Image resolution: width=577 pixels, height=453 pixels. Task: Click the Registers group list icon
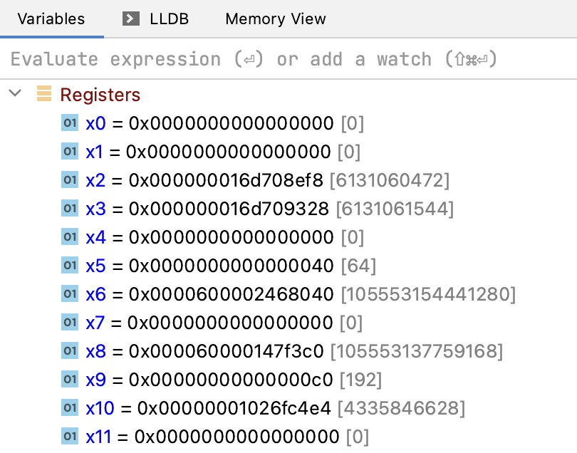click(44, 94)
